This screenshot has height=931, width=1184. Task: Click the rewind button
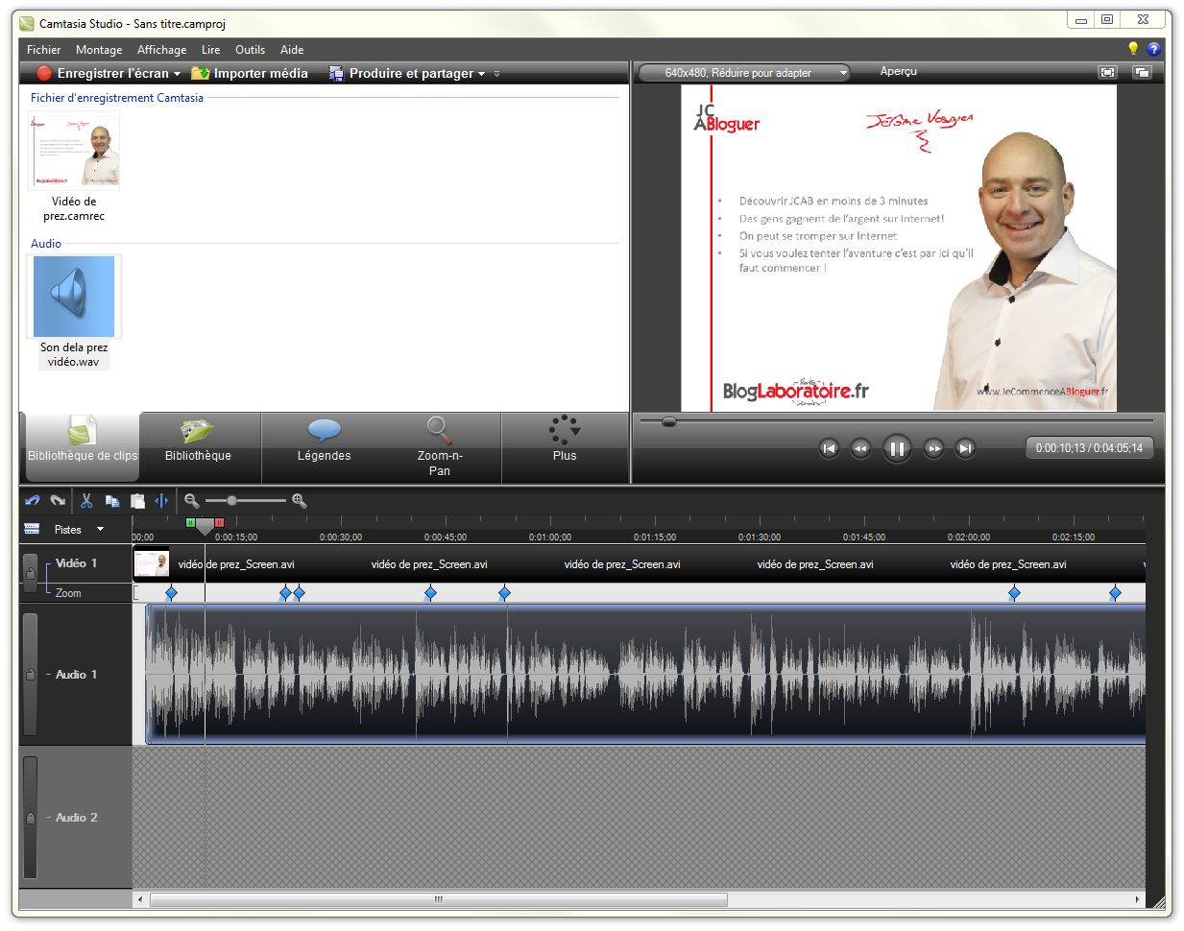860,448
